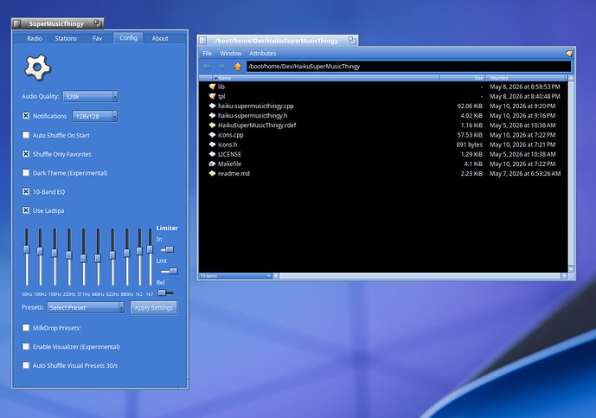Open the 10 items dropdown in status bar

tap(235, 276)
